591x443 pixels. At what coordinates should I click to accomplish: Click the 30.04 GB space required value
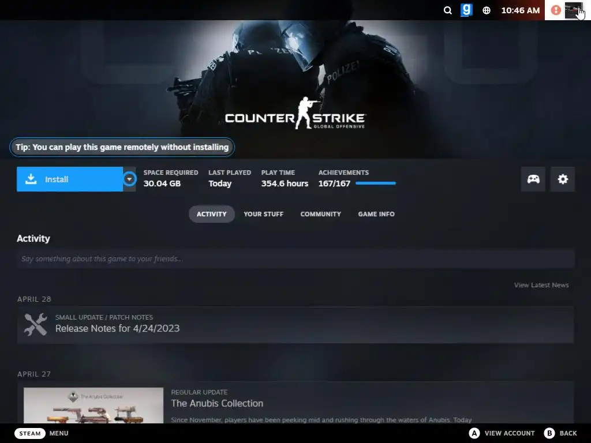click(162, 183)
